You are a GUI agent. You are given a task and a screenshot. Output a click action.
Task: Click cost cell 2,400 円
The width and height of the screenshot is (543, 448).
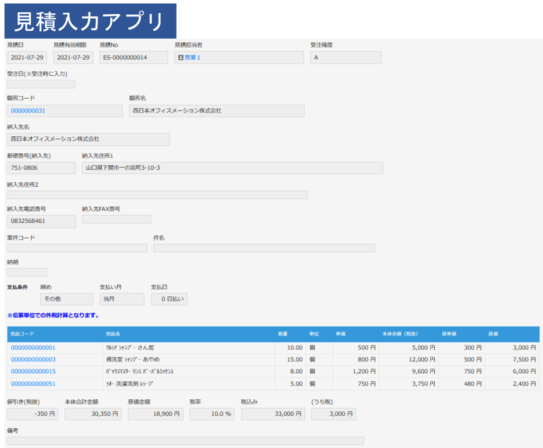(512, 384)
